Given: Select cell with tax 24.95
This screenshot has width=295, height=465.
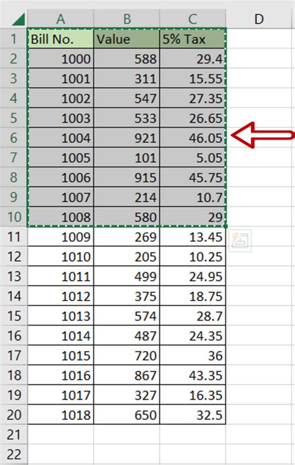Looking at the screenshot, I should [192, 276].
